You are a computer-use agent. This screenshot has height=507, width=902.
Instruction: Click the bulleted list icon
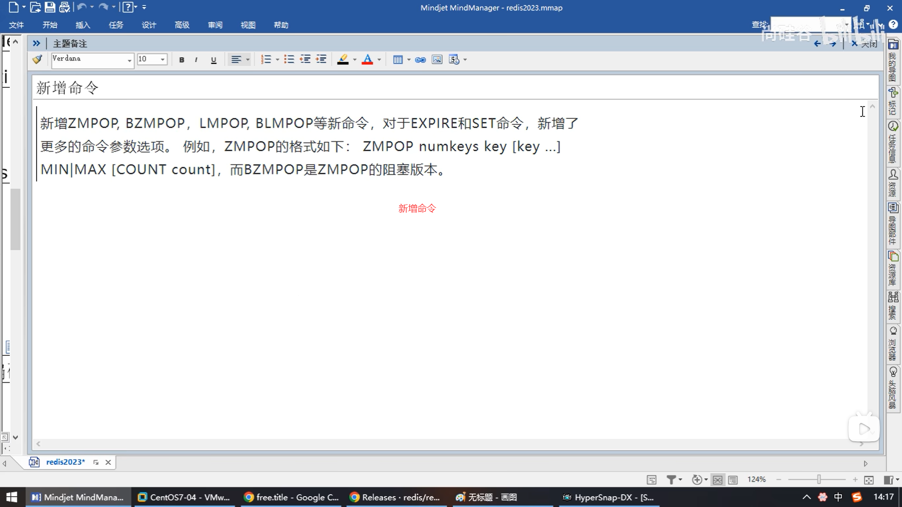tap(289, 60)
